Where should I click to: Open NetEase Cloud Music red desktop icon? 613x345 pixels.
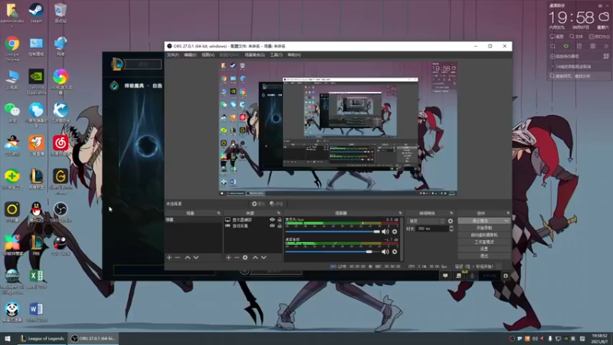[x=61, y=146]
